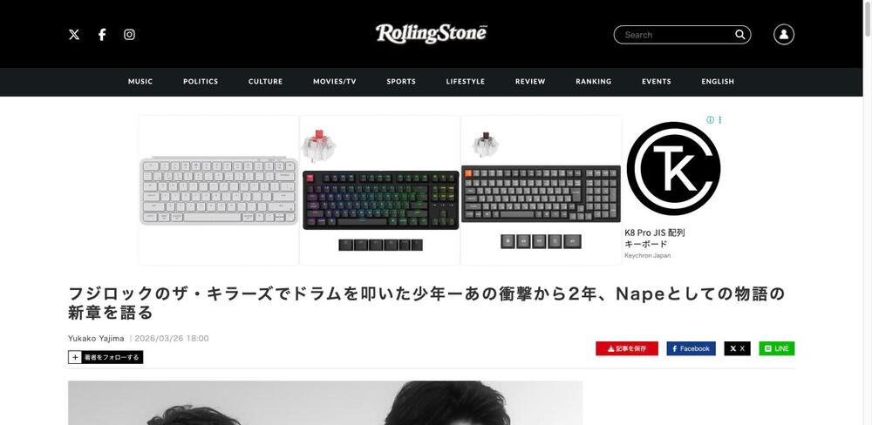This screenshot has width=872, height=425.
Task: Click the search magnifier icon
Action: (x=739, y=35)
